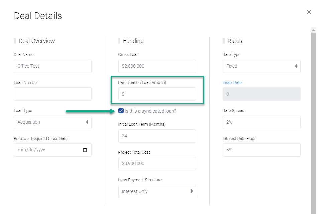Click the Borrower Required Close Date field
This screenshot has height=214, width=320.
tap(47, 150)
